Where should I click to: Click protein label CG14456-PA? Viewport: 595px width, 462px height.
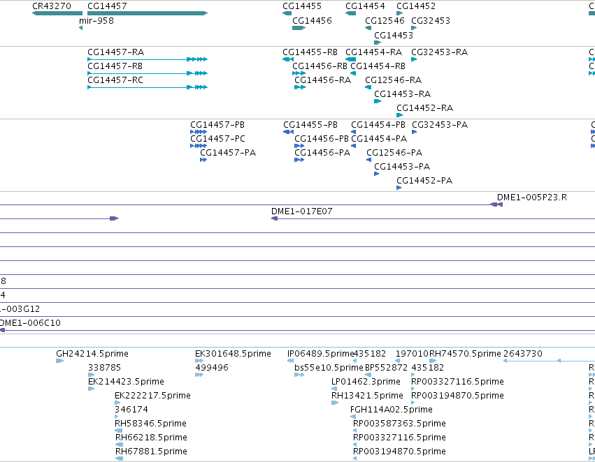tap(322, 153)
